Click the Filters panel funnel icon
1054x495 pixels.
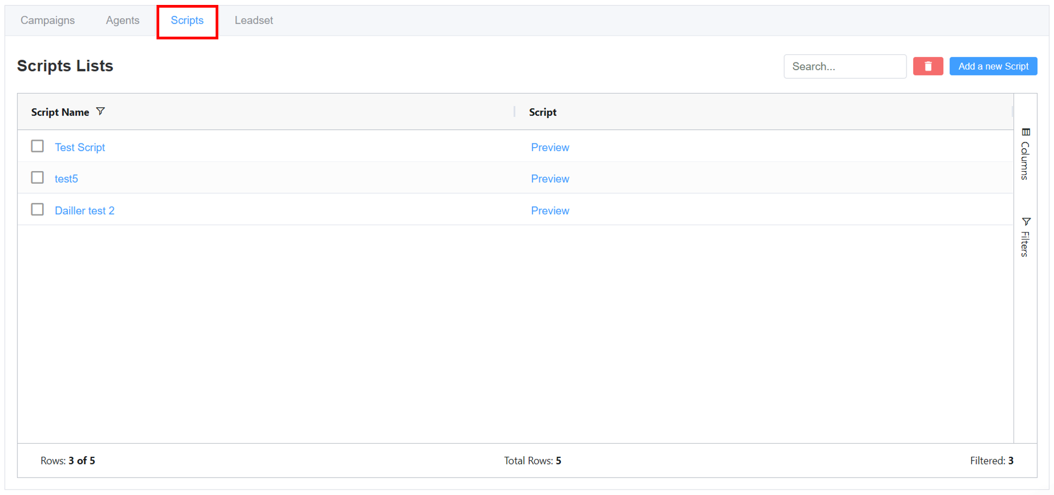(1026, 222)
